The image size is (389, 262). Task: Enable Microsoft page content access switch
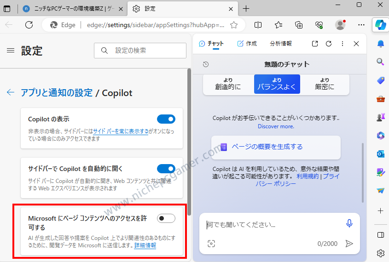(x=166, y=218)
